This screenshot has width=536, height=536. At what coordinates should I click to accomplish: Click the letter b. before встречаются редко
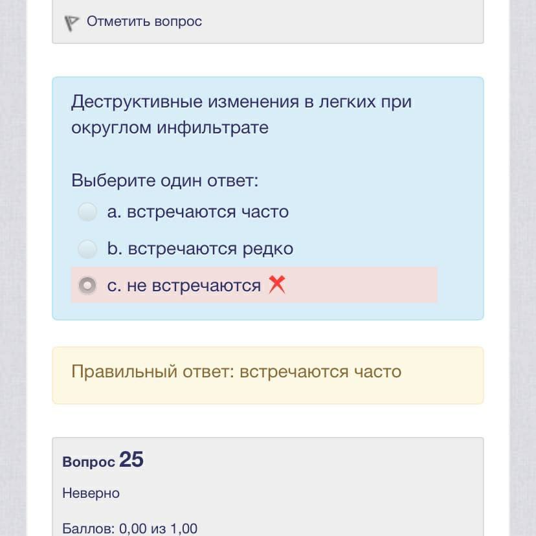pos(114,249)
